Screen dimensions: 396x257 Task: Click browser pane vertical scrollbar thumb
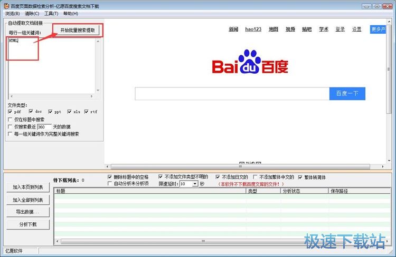pos(389,70)
